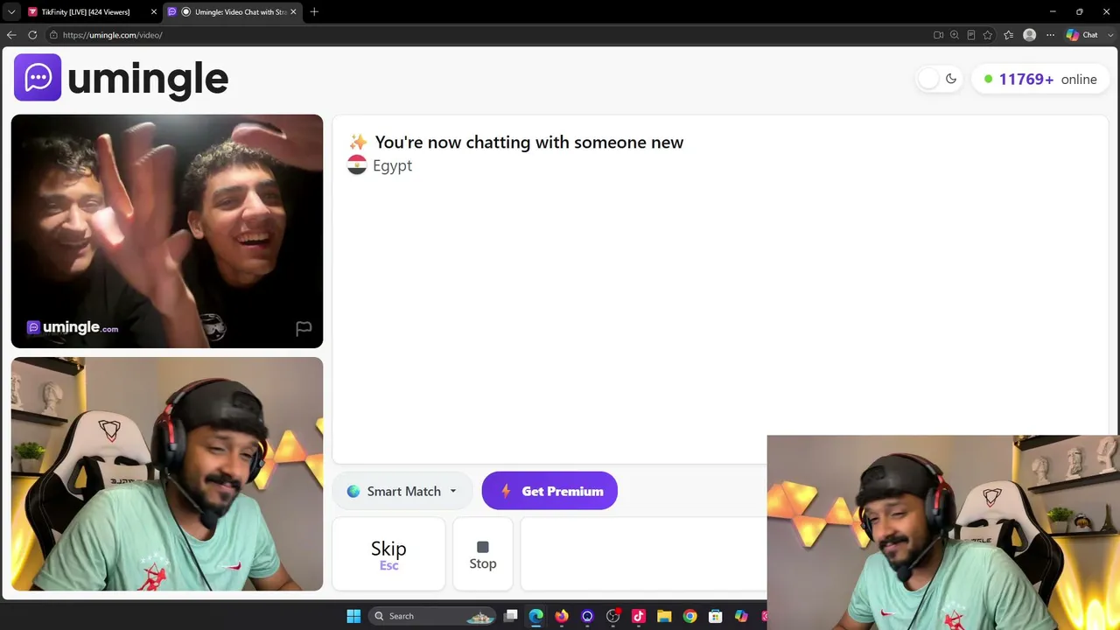
Task: Open Copilot from the taskbar
Action: tap(741, 616)
